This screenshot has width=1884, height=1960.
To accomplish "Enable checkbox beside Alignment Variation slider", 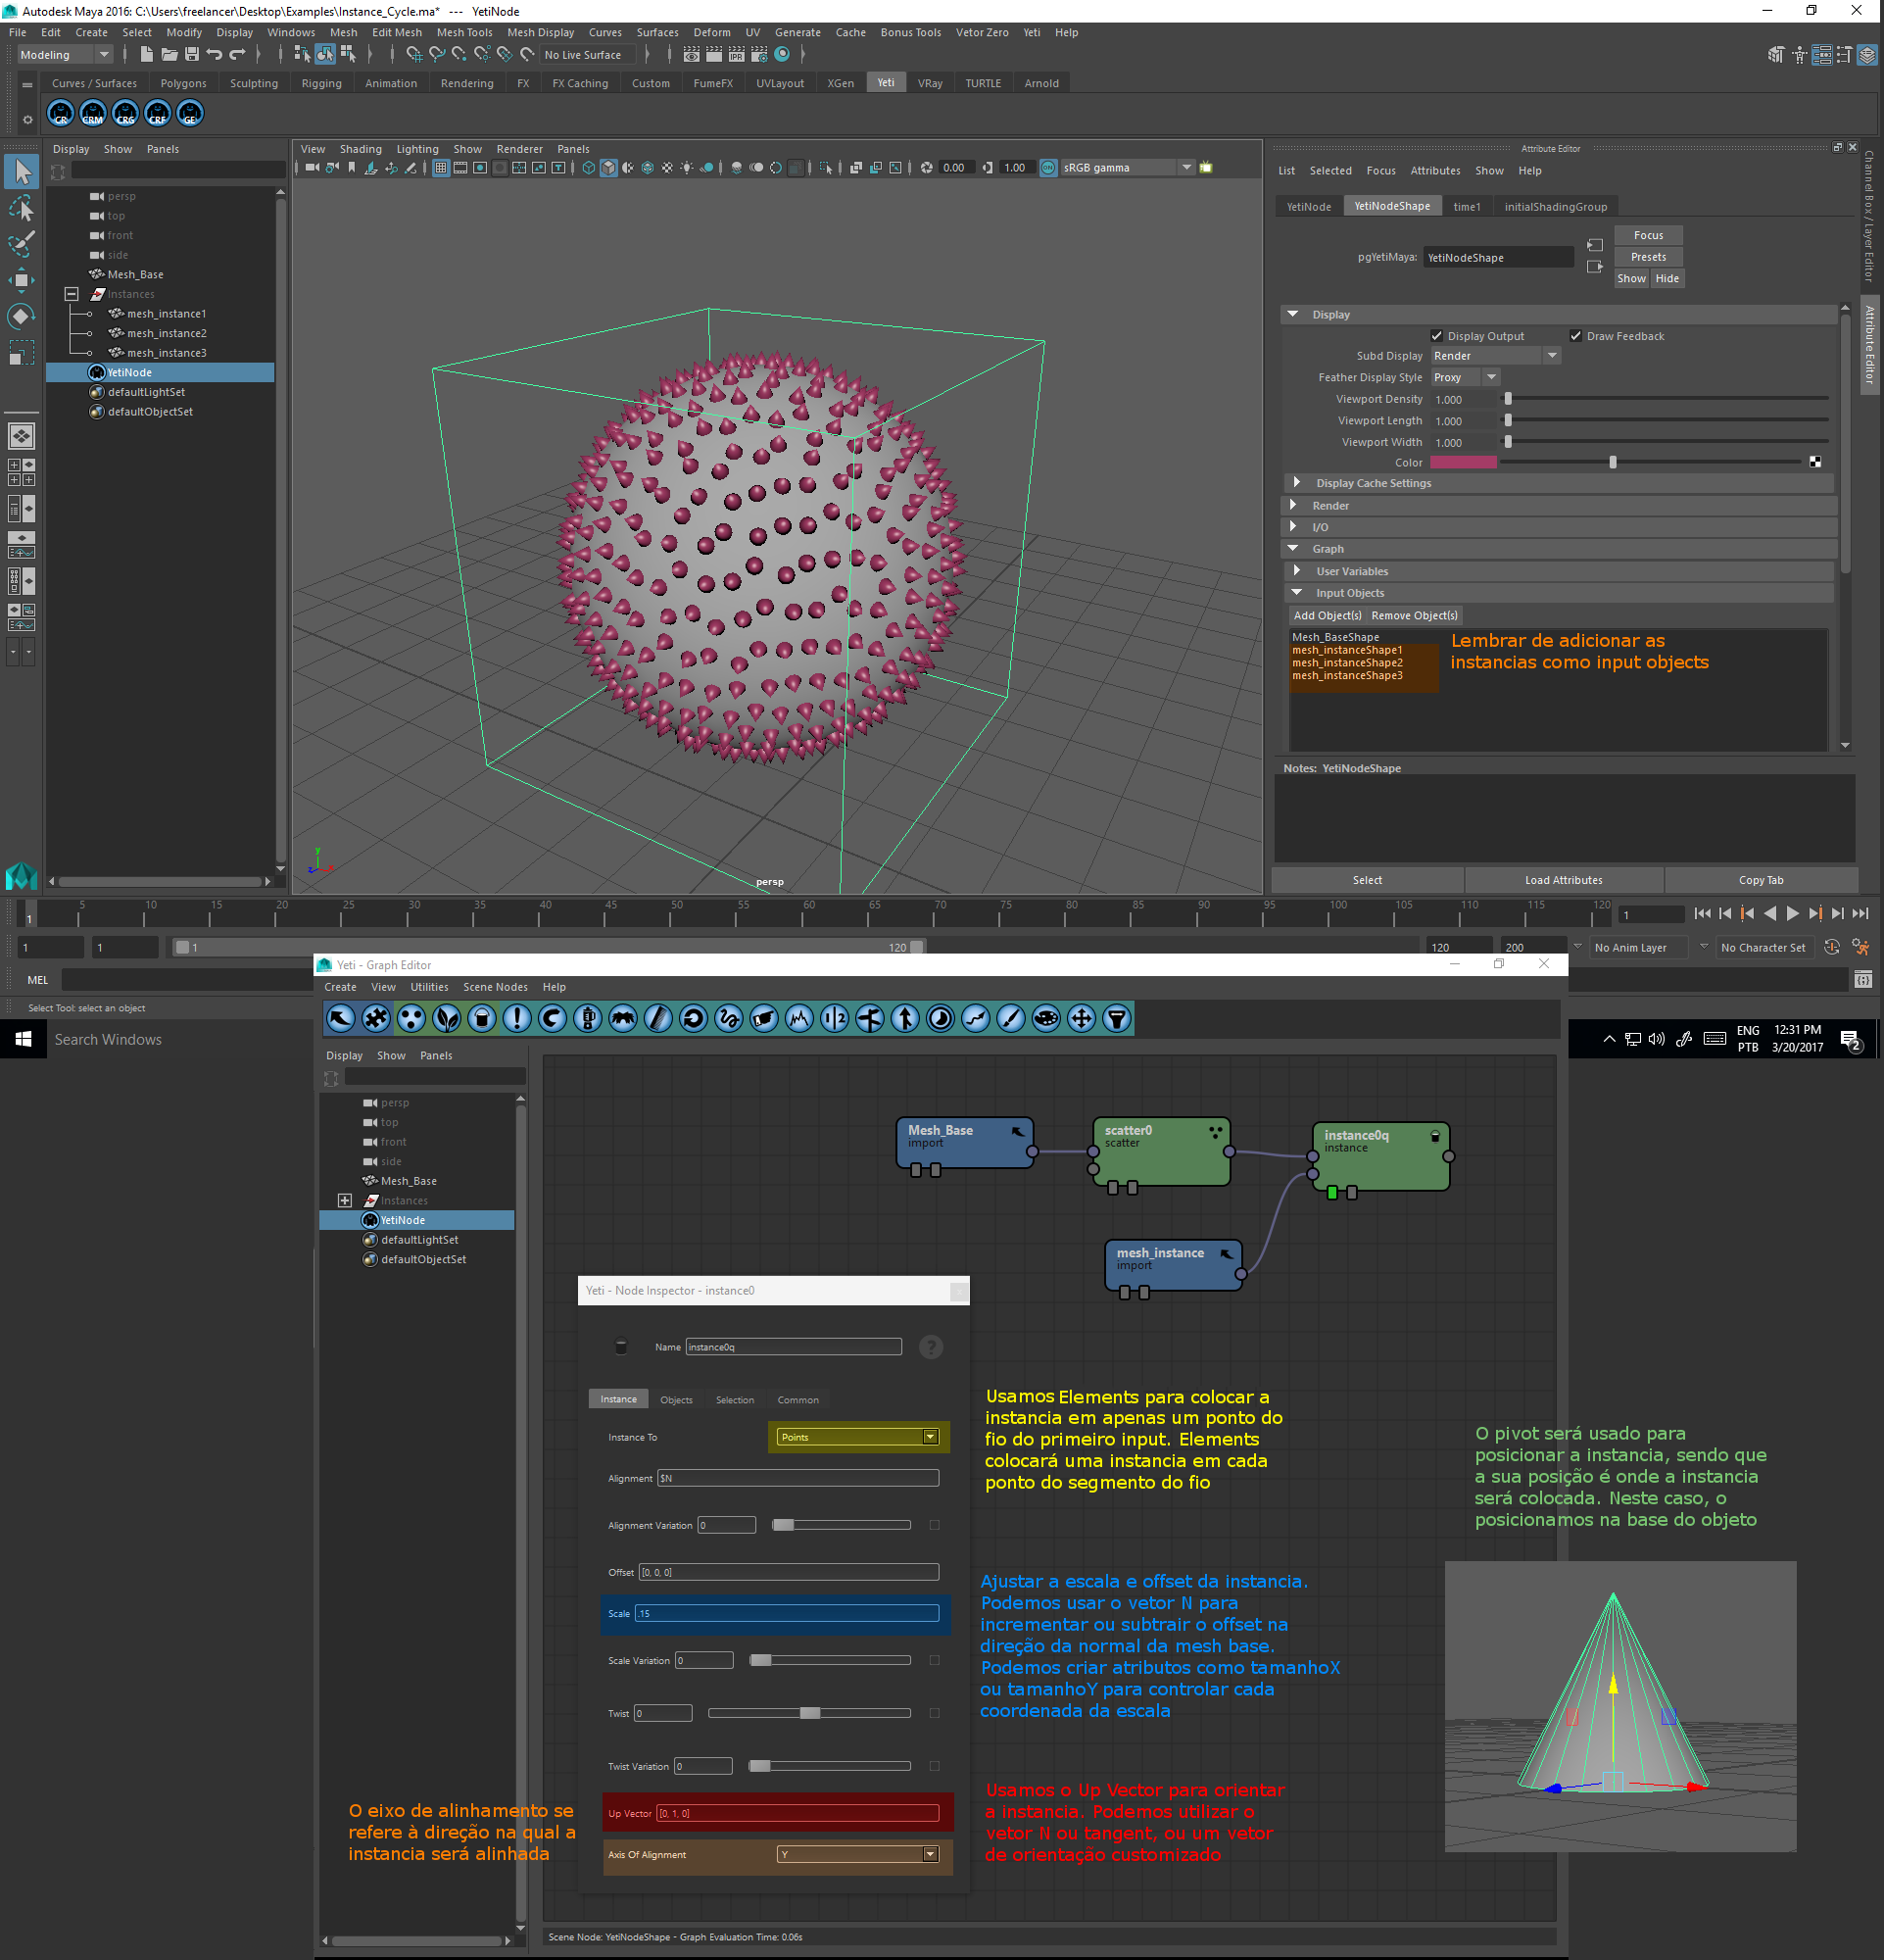I will click(935, 1525).
